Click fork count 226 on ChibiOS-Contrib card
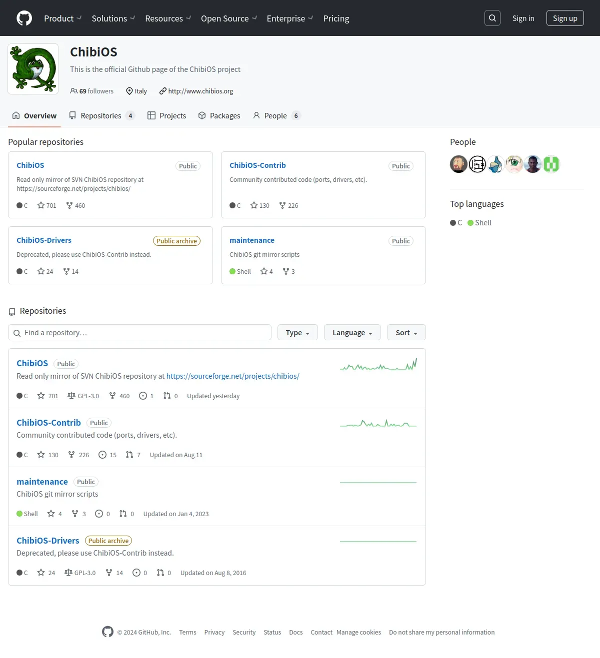 coord(288,205)
